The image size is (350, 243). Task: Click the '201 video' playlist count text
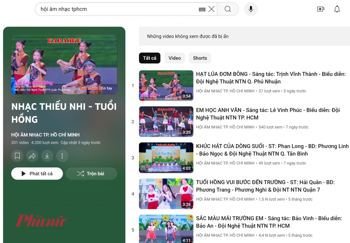point(20,143)
